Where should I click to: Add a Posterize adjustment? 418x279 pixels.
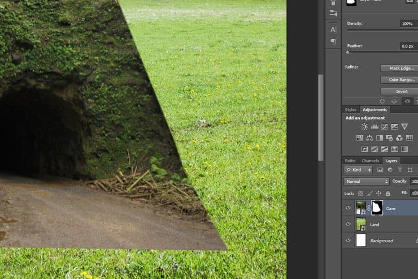[x=375, y=149]
